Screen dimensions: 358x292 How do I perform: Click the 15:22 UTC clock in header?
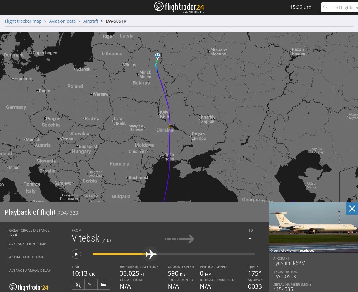click(x=300, y=7)
